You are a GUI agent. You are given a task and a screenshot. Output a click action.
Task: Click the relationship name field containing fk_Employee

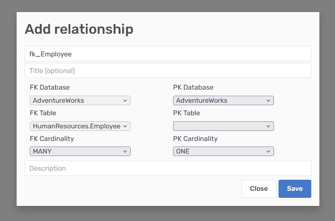[x=167, y=54]
